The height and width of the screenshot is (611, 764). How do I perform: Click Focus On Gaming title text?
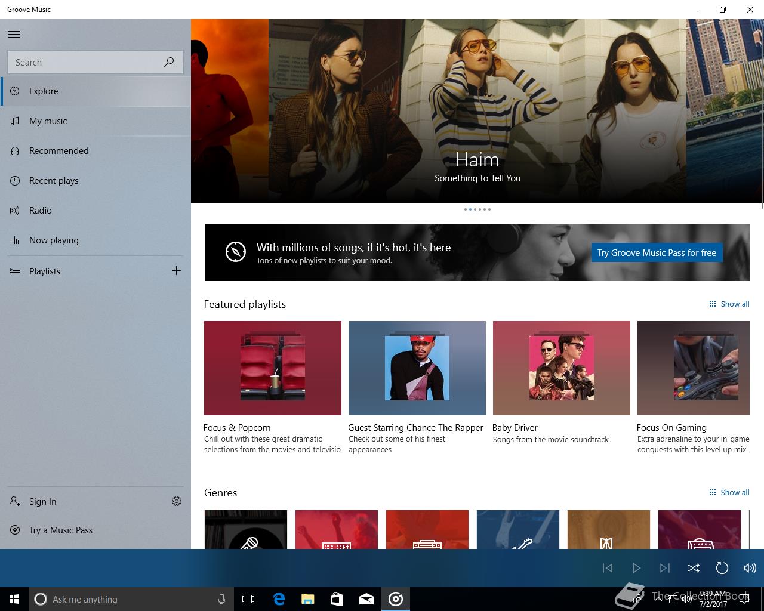pyautogui.click(x=671, y=428)
